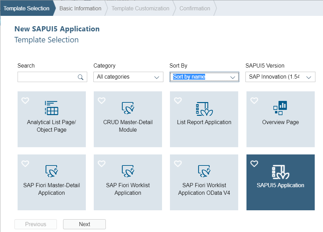Image resolution: width=323 pixels, height=232 pixels.
Task: Open the Category dropdown
Action: tap(128, 77)
